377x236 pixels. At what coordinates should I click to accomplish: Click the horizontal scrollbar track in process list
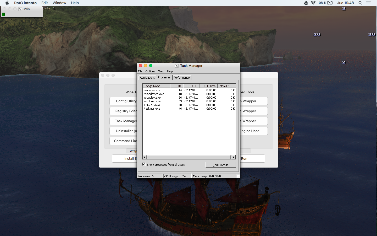[189, 157]
